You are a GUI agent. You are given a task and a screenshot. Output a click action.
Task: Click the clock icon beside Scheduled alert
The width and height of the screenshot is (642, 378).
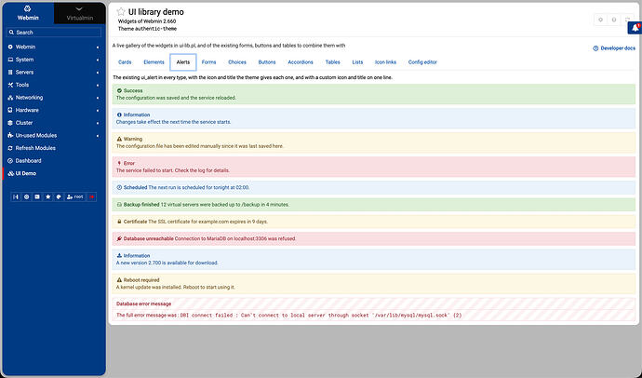[x=119, y=187]
